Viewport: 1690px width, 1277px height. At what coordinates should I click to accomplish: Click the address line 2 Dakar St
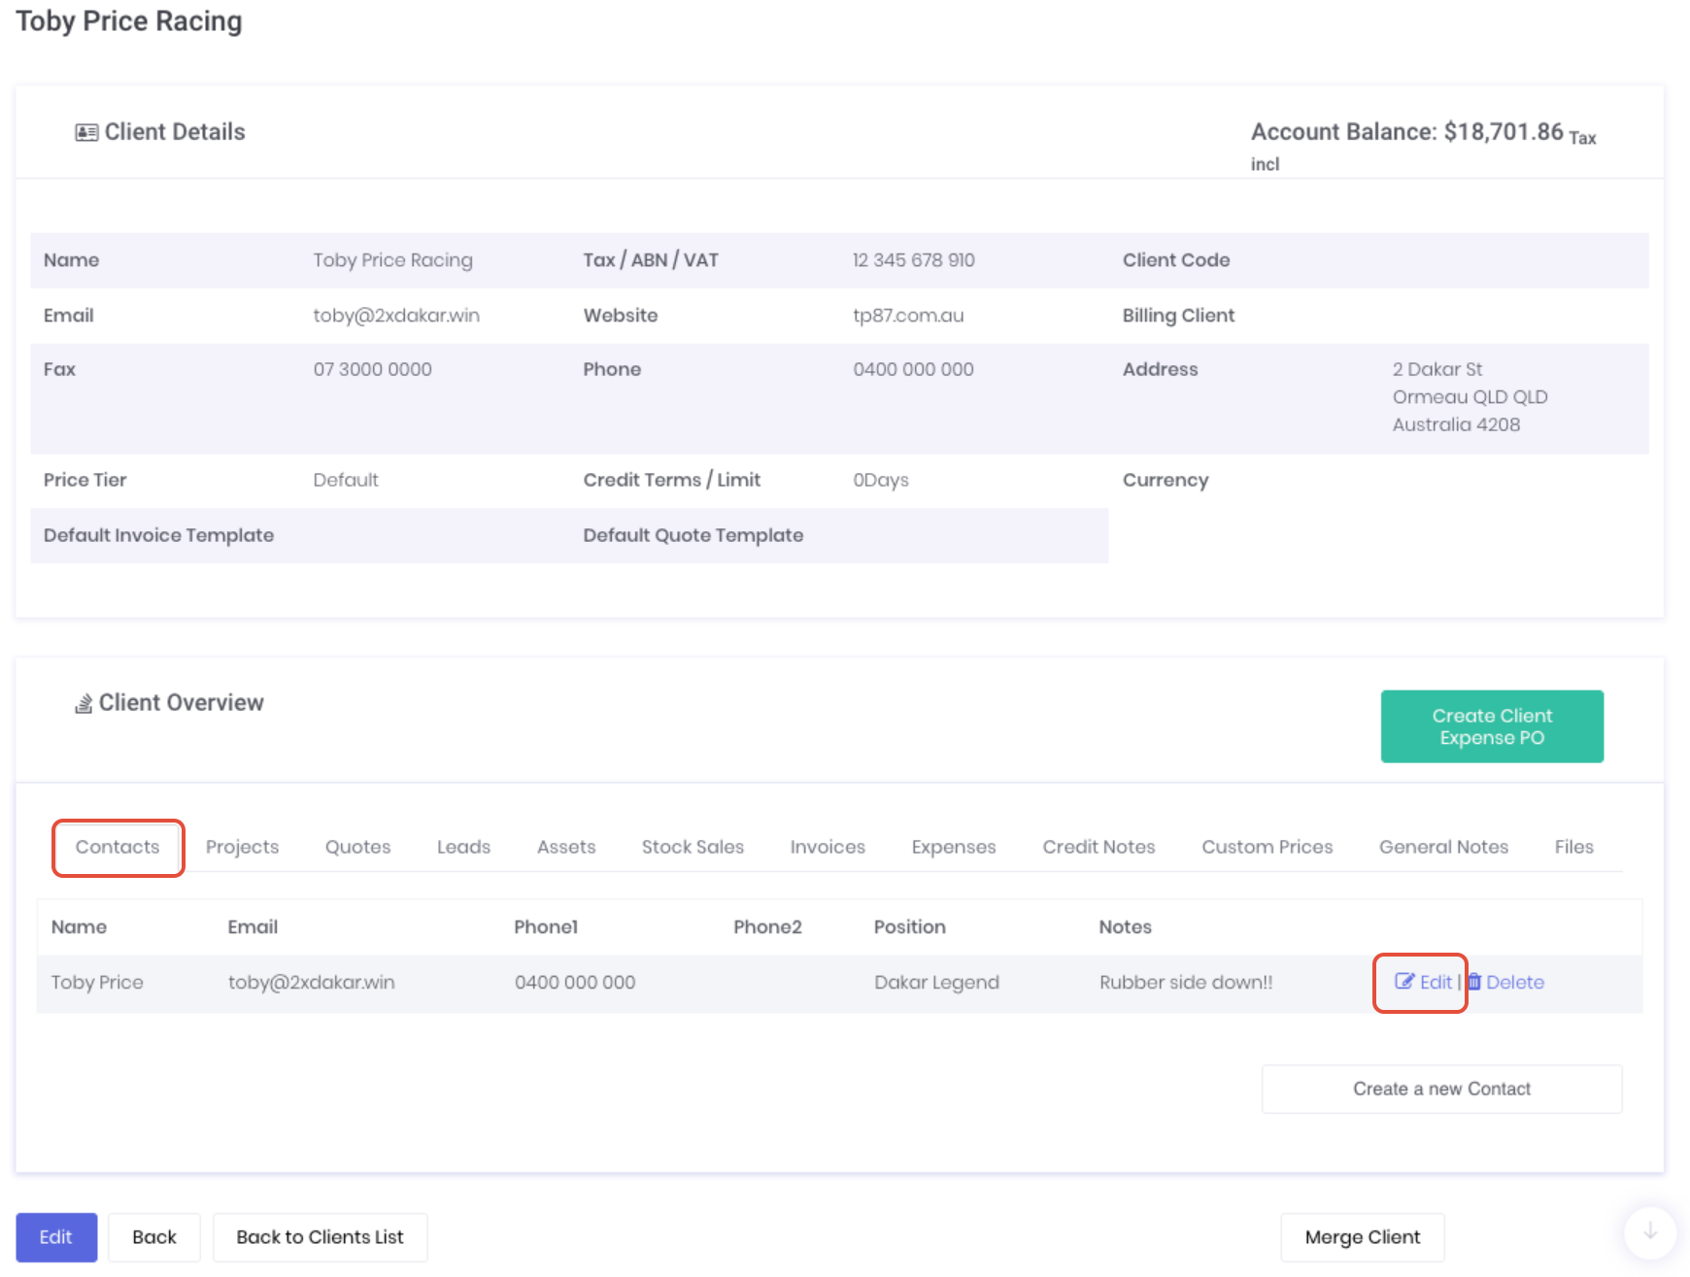tap(1436, 369)
